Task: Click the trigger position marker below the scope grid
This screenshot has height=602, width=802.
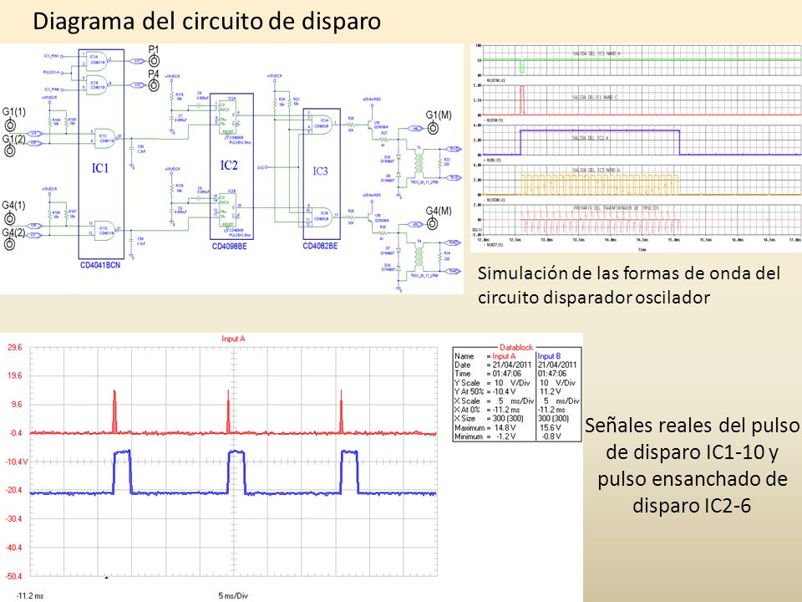Action: click(106, 578)
